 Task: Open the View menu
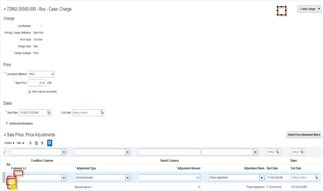20,144
